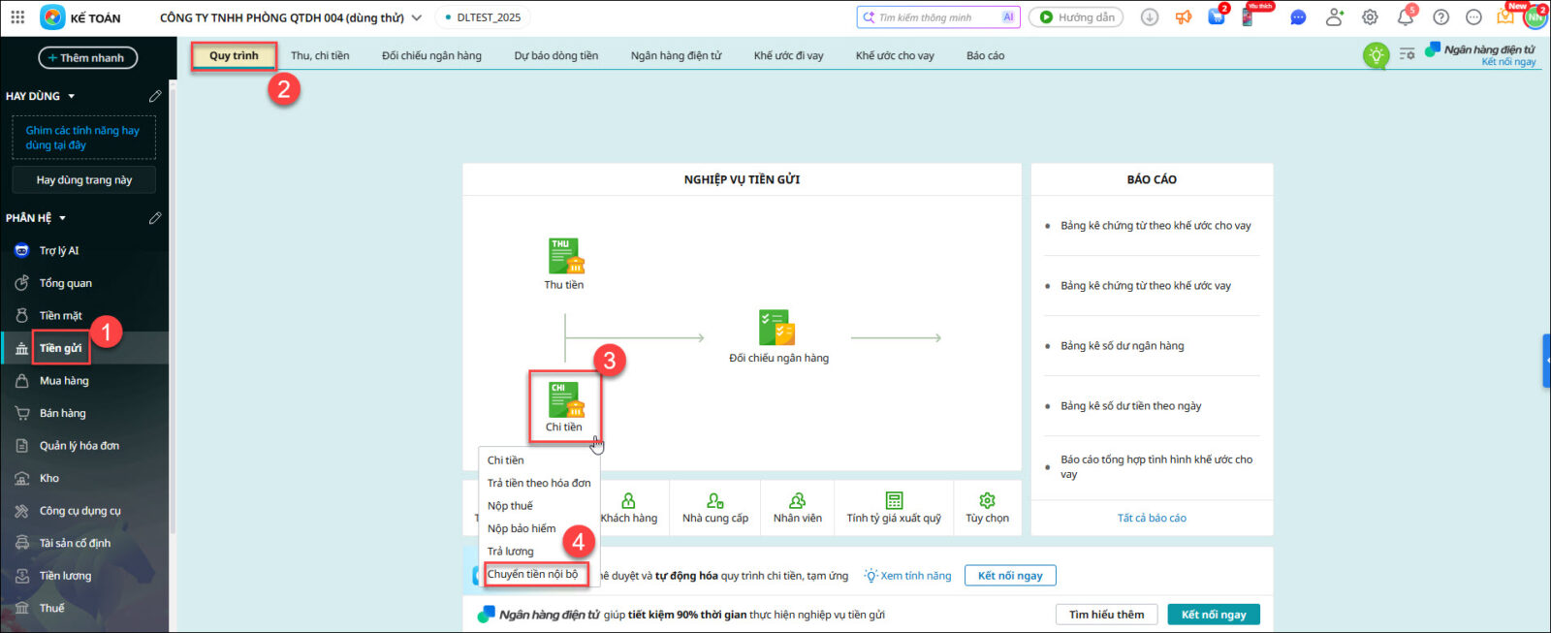Collapse the PHÂN HỆ section arrow

pyautogui.click(x=63, y=218)
